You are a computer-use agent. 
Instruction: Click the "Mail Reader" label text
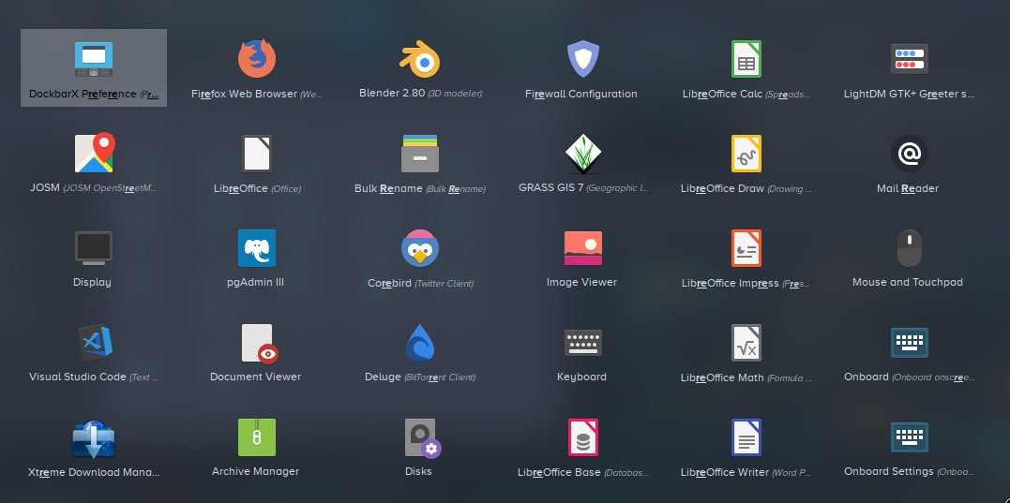click(x=907, y=188)
